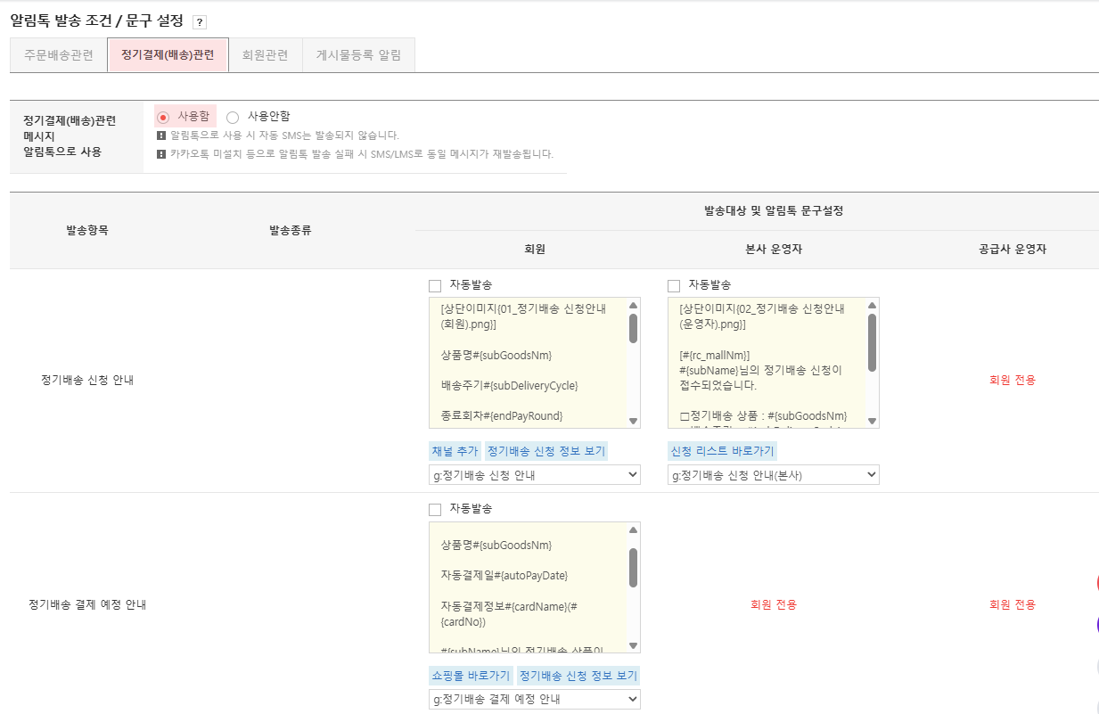The width and height of the screenshot is (1099, 714).
Task: Select the 사용안함 radio option
Action: coord(232,116)
